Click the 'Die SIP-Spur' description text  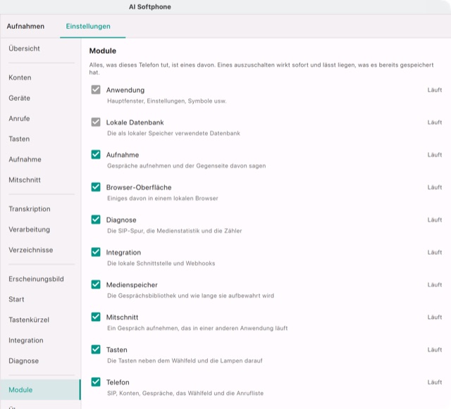point(174,231)
